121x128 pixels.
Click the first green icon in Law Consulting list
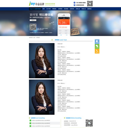(30, 121)
